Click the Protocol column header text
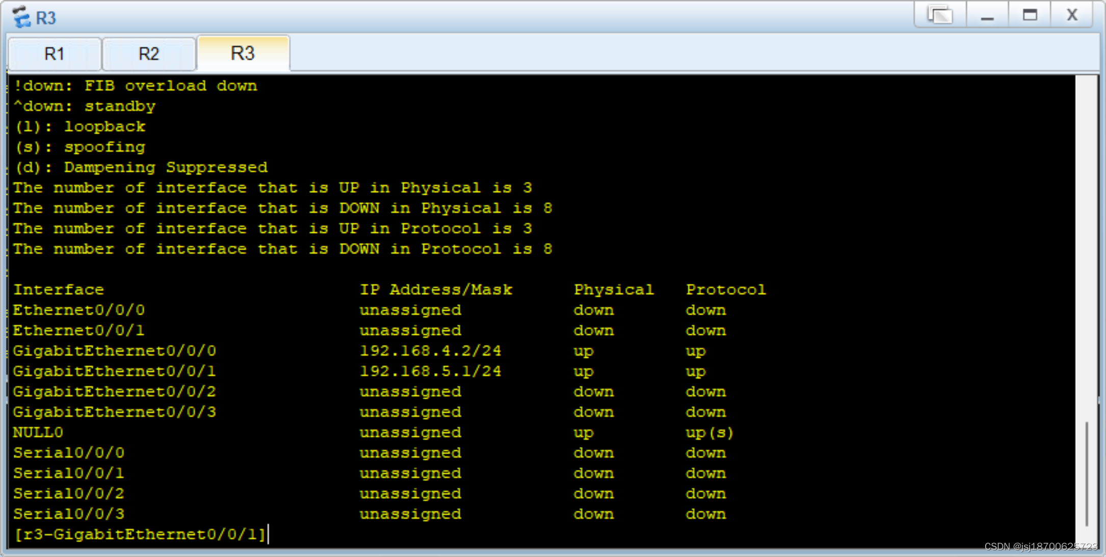The image size is (1106, 557). click(x=725, y=289)
